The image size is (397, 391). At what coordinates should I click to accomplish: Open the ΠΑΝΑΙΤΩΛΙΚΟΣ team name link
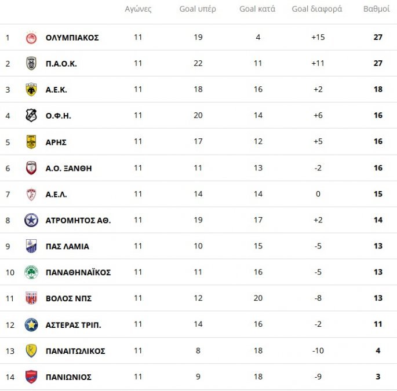coord(75,351)
